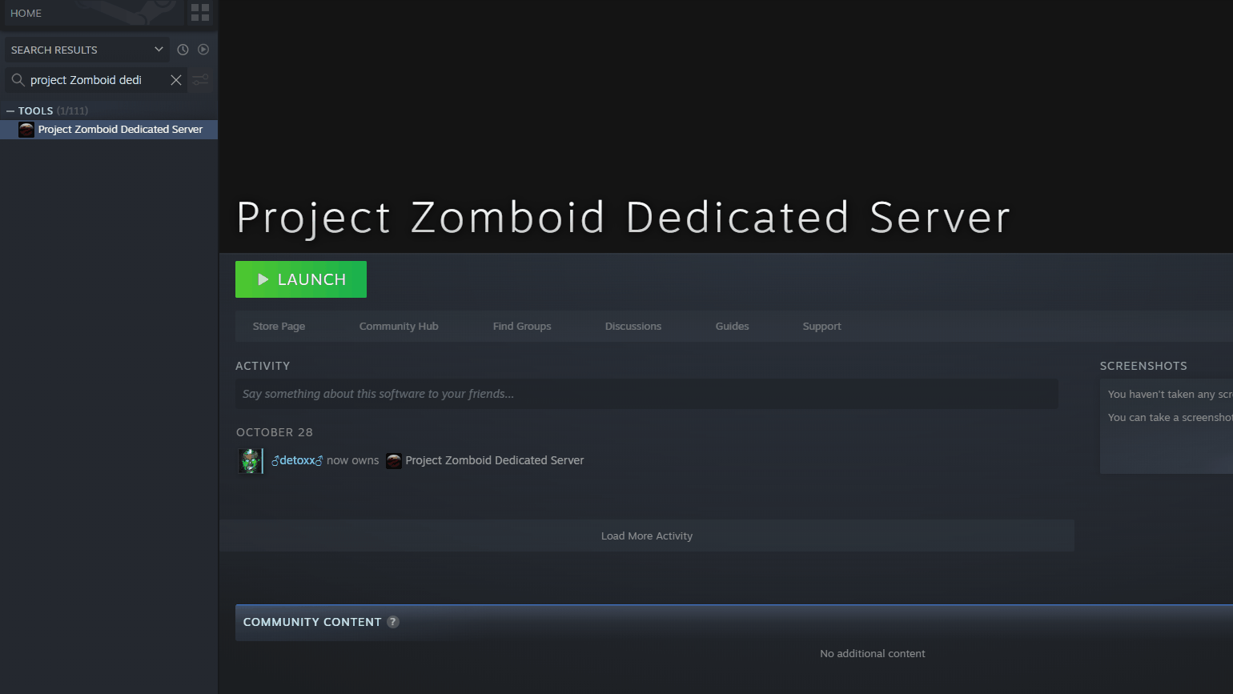Click the activity status input field
Viewport: 1233px width, 694px height.
click(646, 394)
